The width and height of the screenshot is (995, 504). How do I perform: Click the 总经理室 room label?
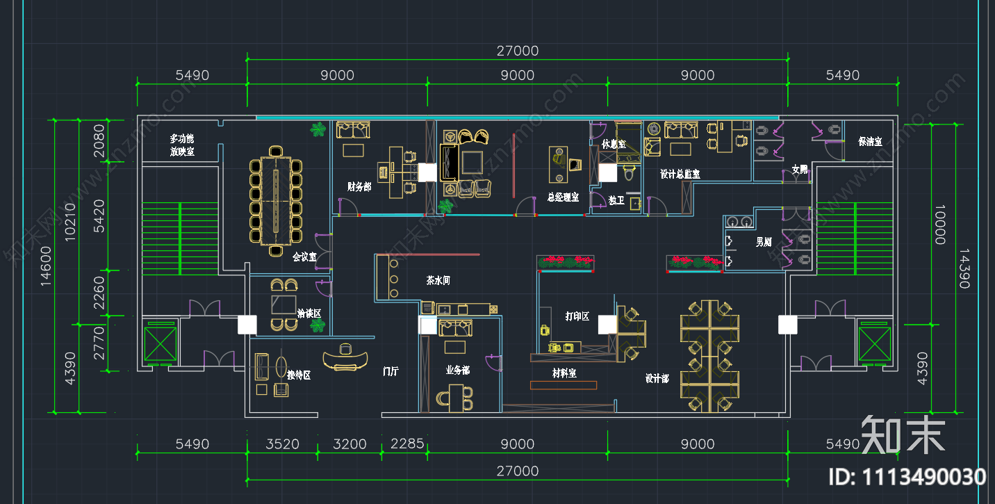coord(563,197)
